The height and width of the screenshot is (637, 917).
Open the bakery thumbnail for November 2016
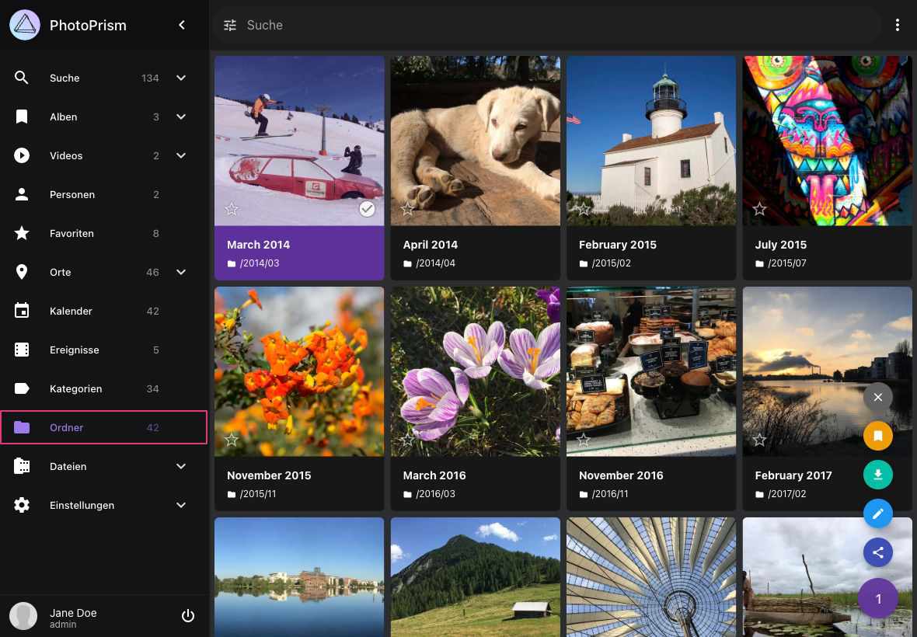[x=651, y=371]
